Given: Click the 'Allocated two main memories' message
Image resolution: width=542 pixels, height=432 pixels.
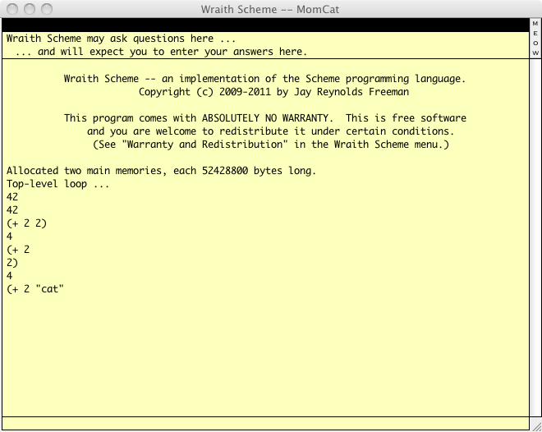Looking at the screenshot, I should pos(161,171).
